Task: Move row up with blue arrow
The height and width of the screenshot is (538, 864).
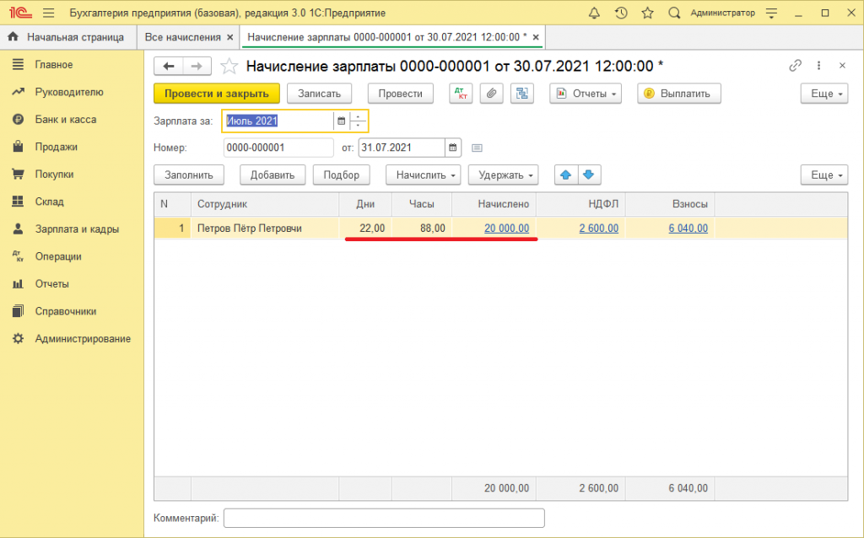Action: click(565, 175)
